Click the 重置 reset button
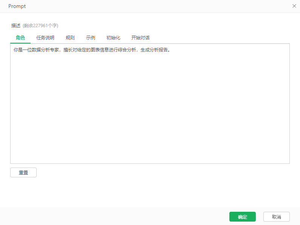 [23, 172]
